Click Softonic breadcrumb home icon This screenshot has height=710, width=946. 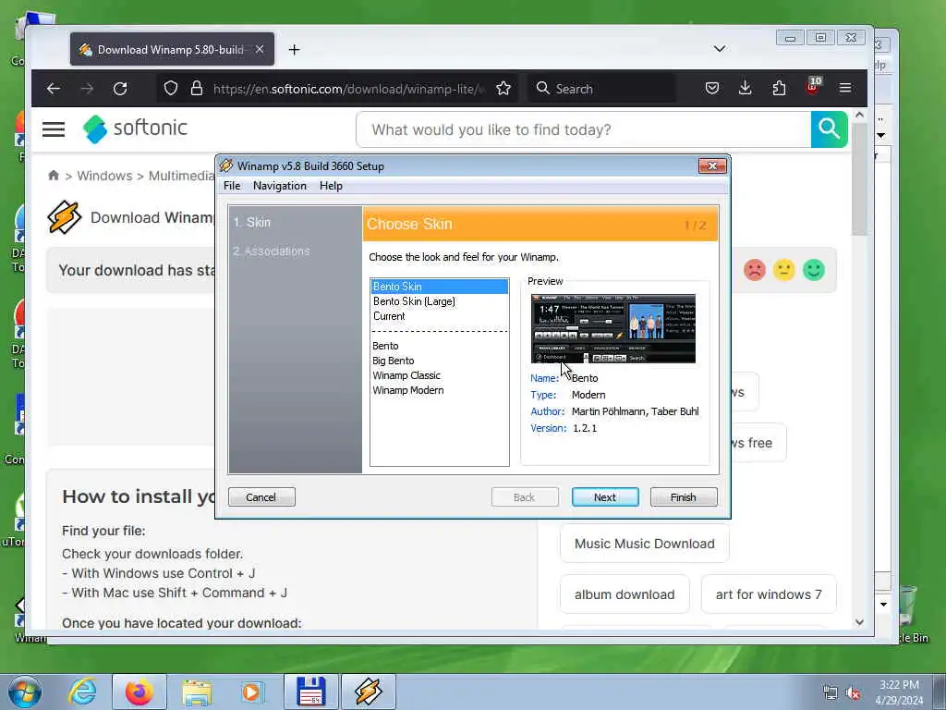54,175
